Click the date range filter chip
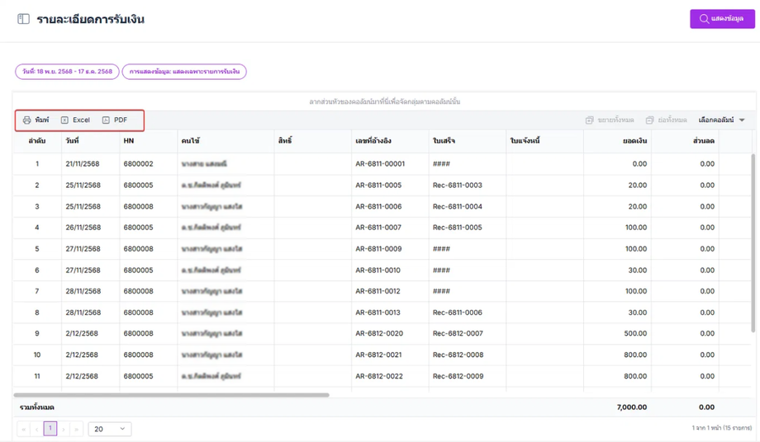This screenshot has width=760, height=442. pos(67,72)
